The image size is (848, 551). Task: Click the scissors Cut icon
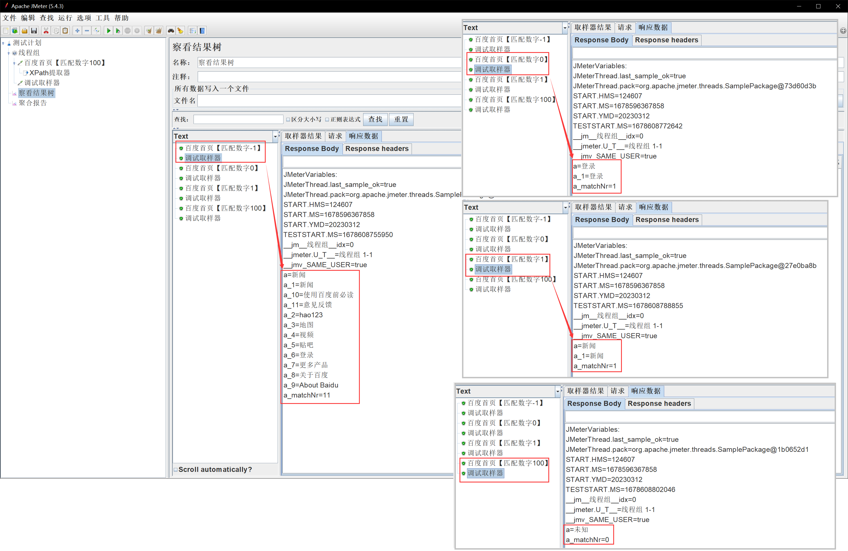point(46,31)
